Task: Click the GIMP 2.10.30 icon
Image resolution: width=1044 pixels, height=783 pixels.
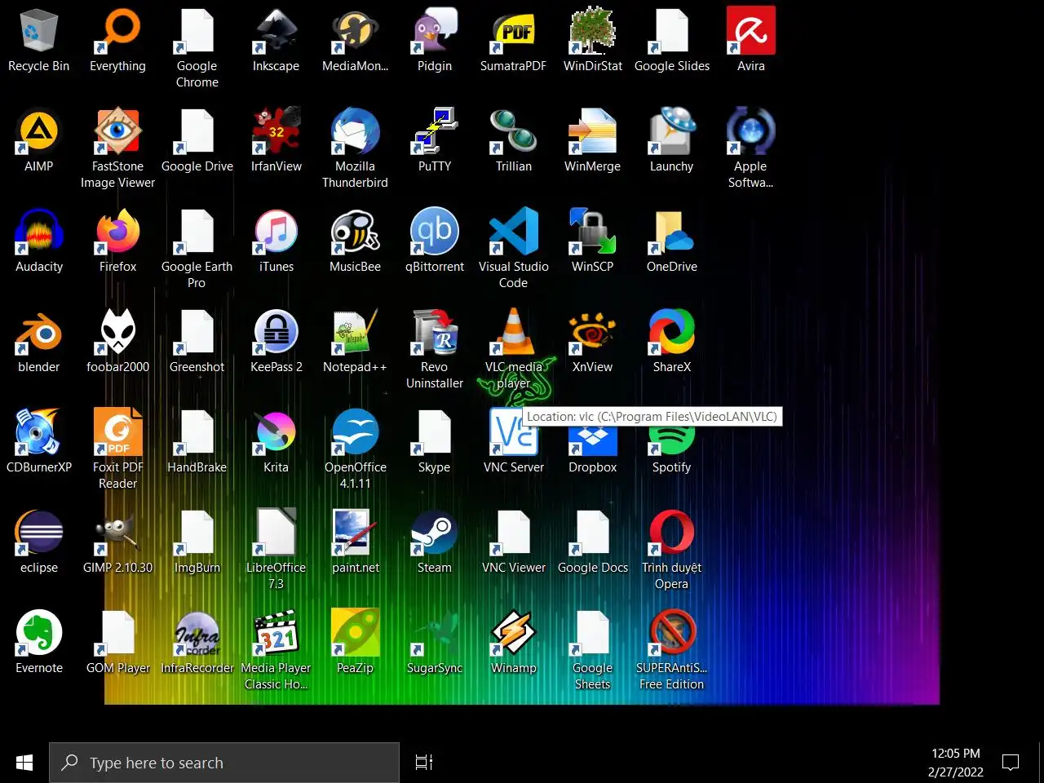Action: (117, 533)
